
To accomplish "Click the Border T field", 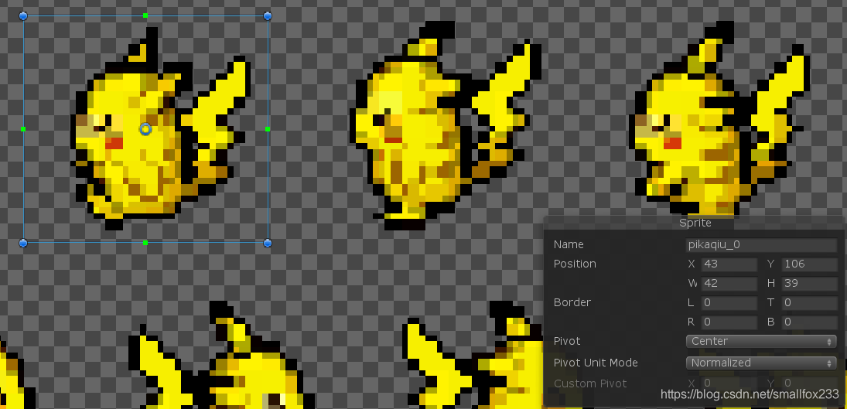I will coord(809,303).
